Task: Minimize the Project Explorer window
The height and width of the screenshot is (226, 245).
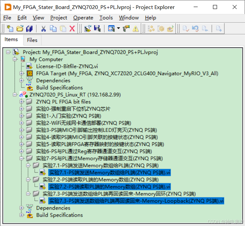Action: point(196,7)
